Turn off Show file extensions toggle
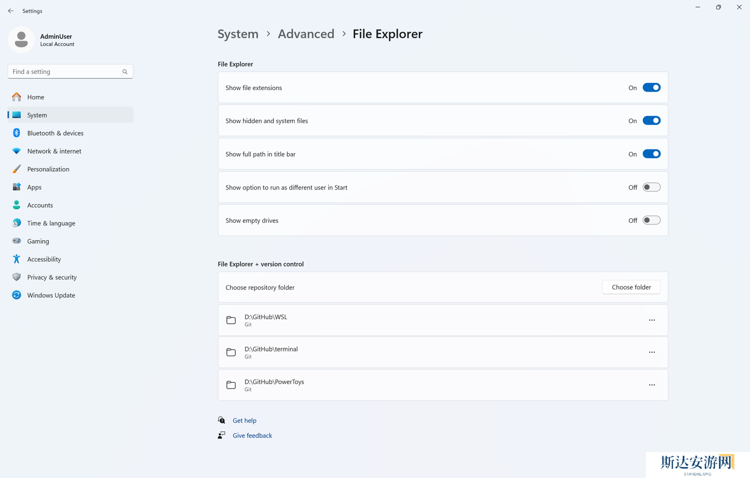Image resolution: width=750 pixels, height=478 pixels. (x=651, y=87)
